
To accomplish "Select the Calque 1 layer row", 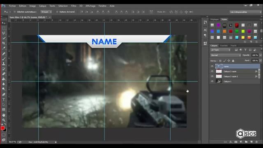I will 235,81.
